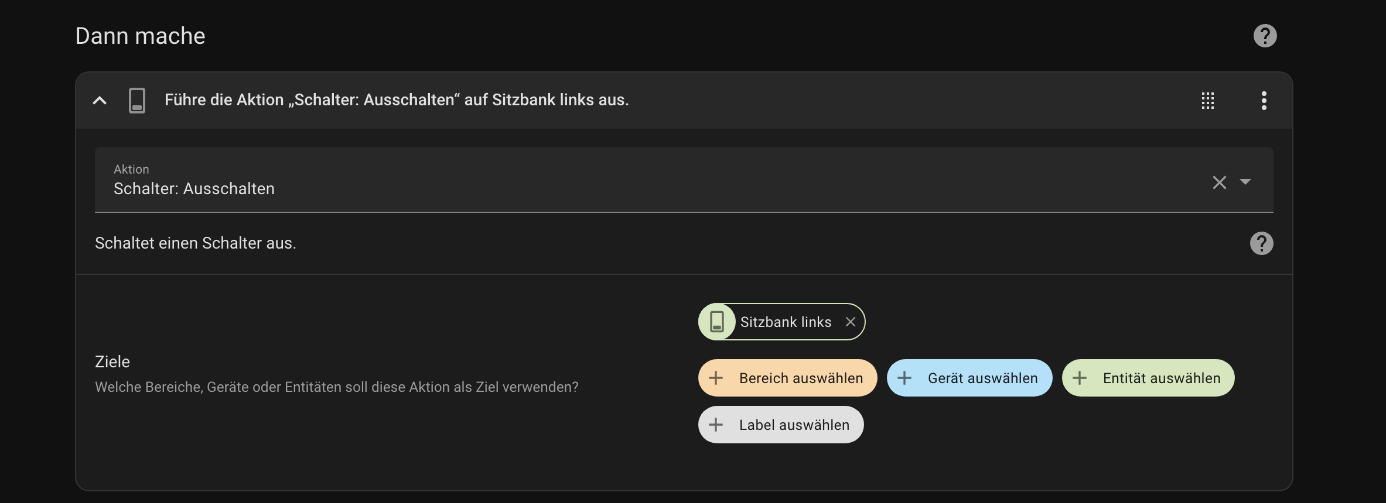
Task: Click Bereich auswählen
Action: coord(787,378)
